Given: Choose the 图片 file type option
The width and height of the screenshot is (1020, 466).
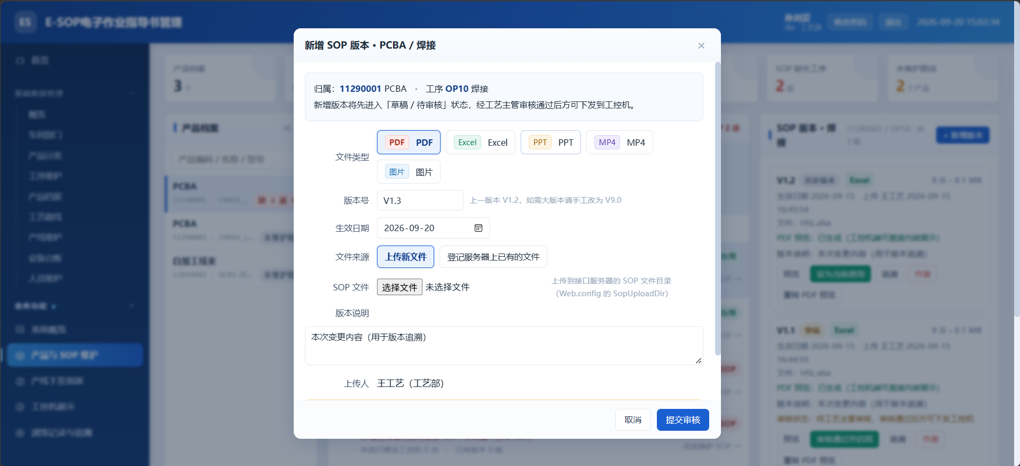Looking at the screenshot, I should click(x=409, y=172).
